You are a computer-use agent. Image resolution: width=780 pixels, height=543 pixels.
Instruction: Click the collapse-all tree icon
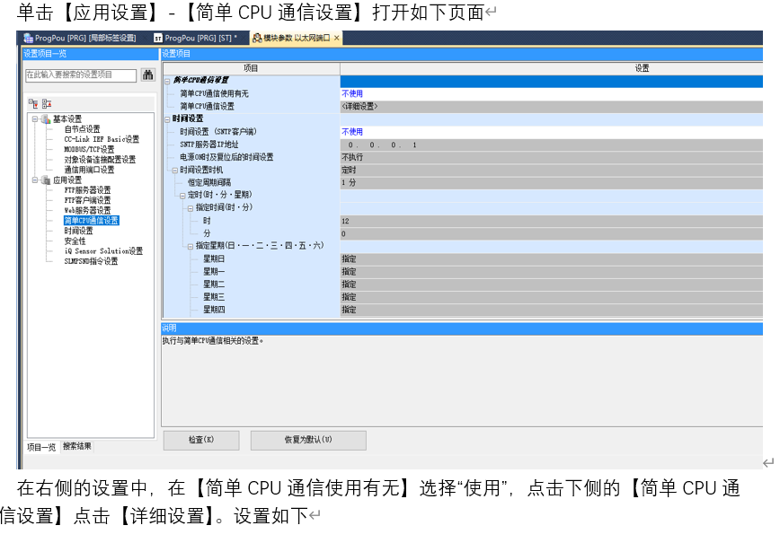(47, 104)
